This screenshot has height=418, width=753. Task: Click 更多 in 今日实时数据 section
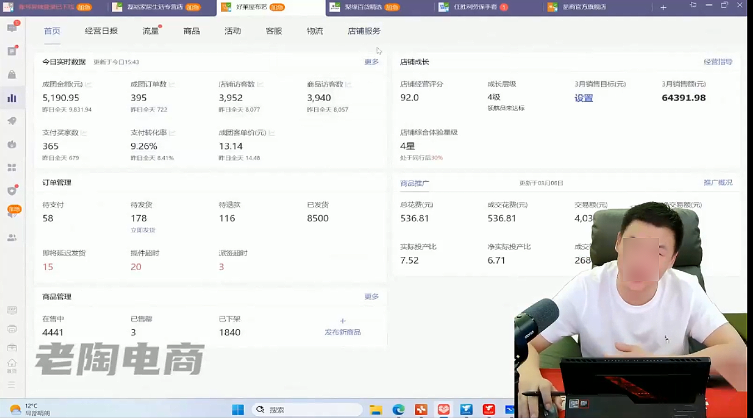tap(371, 62)
